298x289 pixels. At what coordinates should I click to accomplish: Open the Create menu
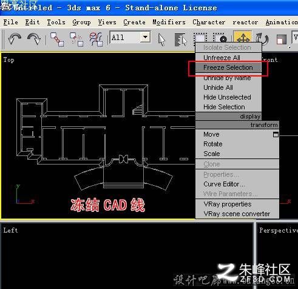click(134, 22)
